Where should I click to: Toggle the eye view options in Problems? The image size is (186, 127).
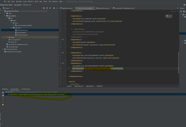3,92
